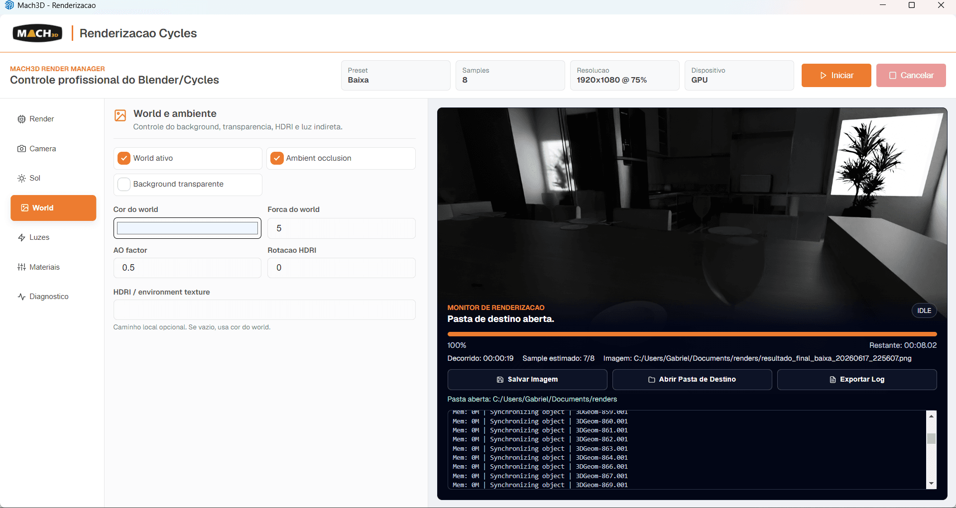Screen dimensions: 956x508
Task: Click the HDRI environment texture path field
Action: [x=264, y=310]
